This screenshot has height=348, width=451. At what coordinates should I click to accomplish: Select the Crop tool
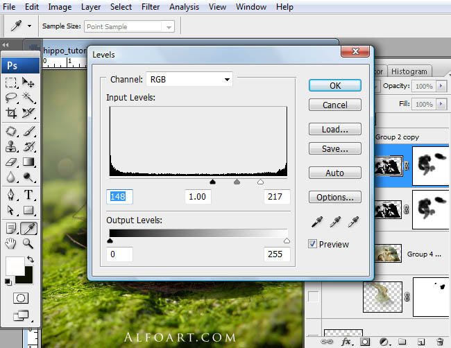(x=11, y=113)
